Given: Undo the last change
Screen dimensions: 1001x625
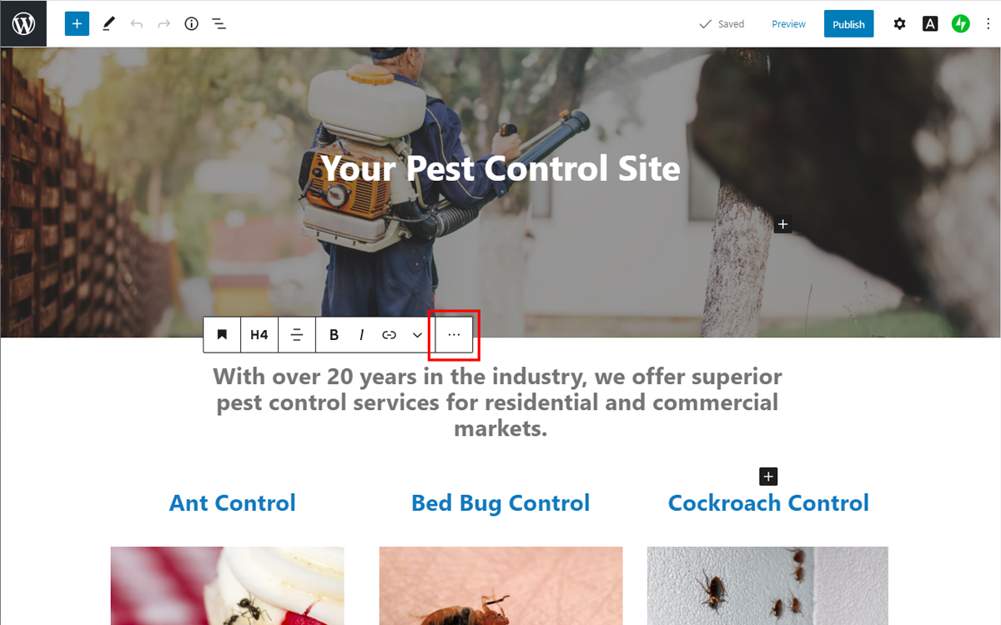Looking at the screenshot, I should click(137, 23).
